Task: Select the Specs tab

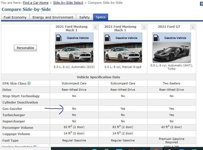Action: pyautogui.click(x=100, y=17)
